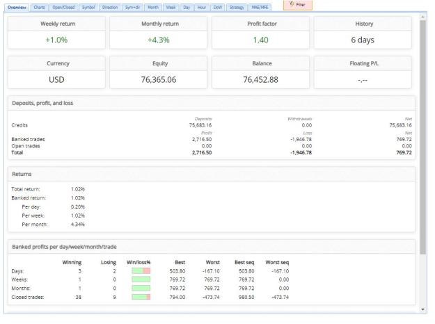The width and height of the screenshot is (435, 324).
Task: Switch to the Week tab
Action: pyautogui.click(x=171, y=8)
